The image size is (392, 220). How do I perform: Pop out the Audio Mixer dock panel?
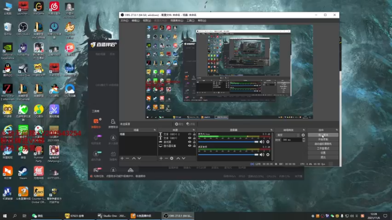[x=271, y=130]
